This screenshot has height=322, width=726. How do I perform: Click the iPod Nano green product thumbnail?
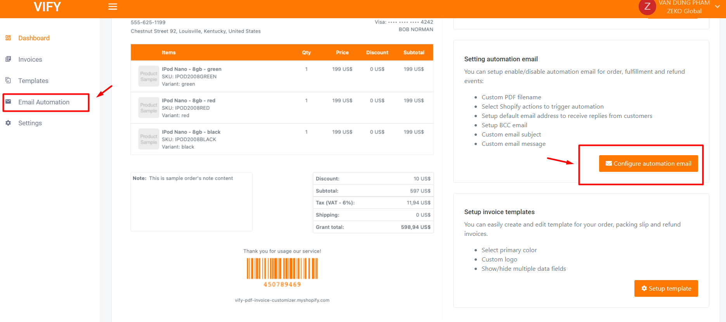(149, 76)
